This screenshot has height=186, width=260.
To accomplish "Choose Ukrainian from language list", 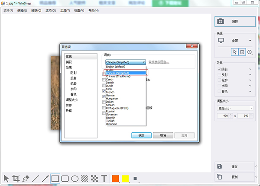I will pyautogui.click(x=126, y=124).
